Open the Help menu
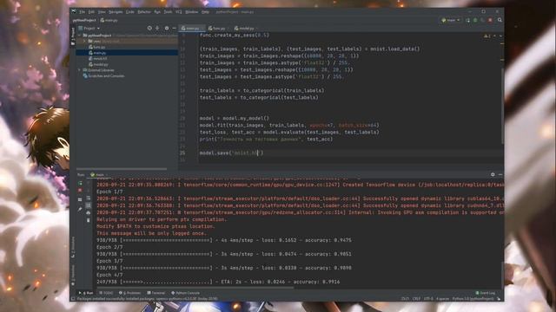Viewport: 556px width, 312px height. coord(205,12)
